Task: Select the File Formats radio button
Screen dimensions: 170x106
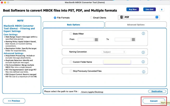Action: [55, 18]
